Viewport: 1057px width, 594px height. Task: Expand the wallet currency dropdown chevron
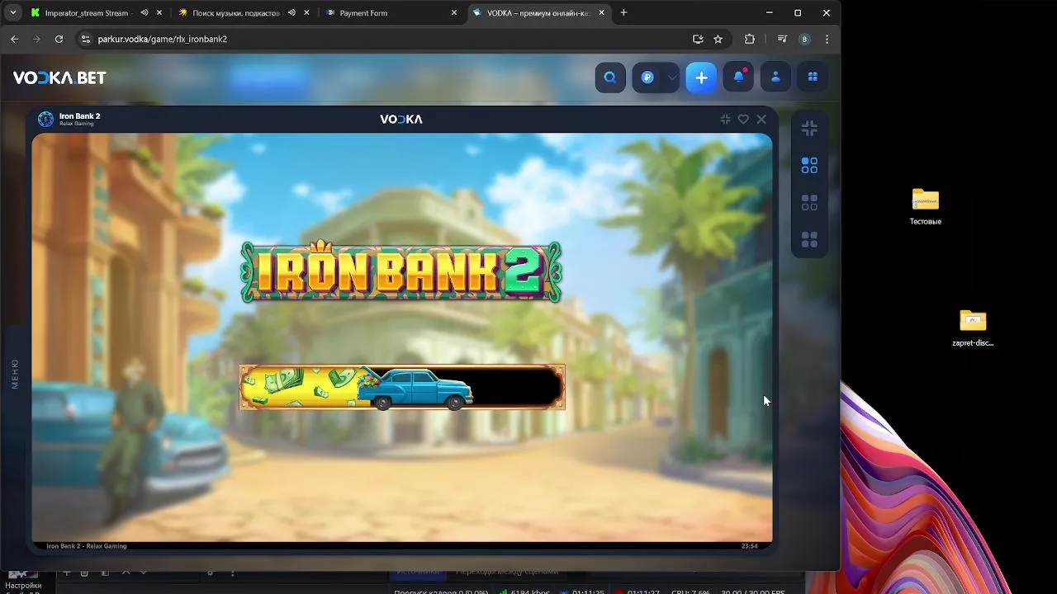(x=671, y=78)
